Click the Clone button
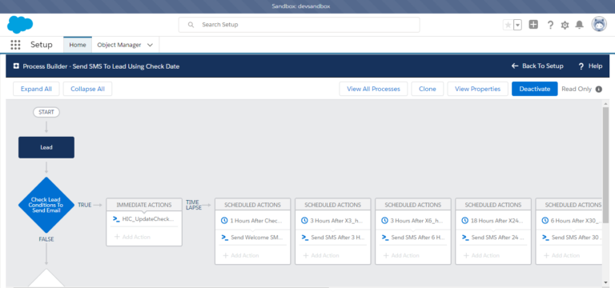615x288 pixels. 428,89
